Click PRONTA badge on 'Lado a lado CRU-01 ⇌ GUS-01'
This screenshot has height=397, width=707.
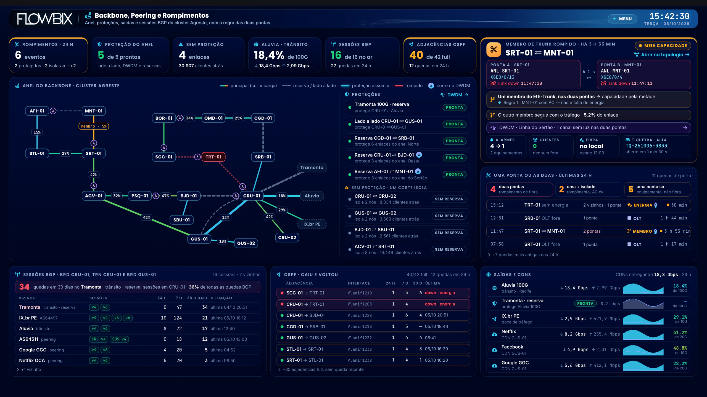(454, 124)
